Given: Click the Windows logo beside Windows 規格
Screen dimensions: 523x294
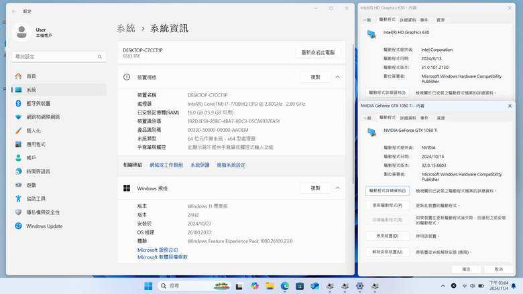Looking at the screenshot, I should 127,188.
